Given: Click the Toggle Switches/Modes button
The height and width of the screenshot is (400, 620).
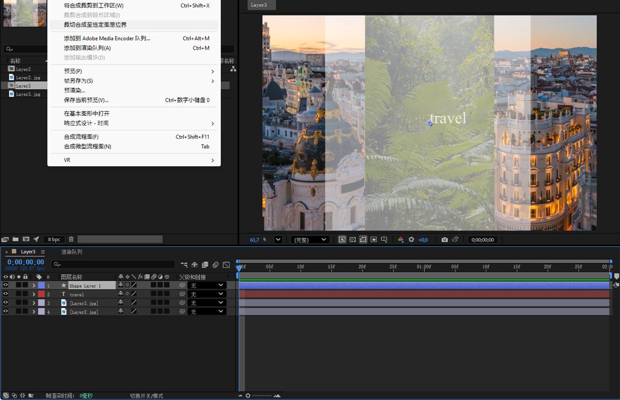Looking at the screenshot, I should [x=146, y=396].
